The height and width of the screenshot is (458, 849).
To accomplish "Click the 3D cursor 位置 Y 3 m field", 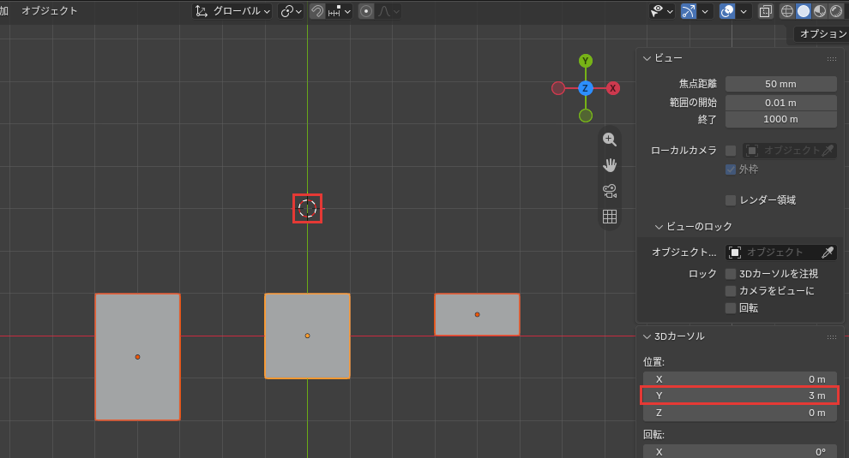I will (739, 396).
